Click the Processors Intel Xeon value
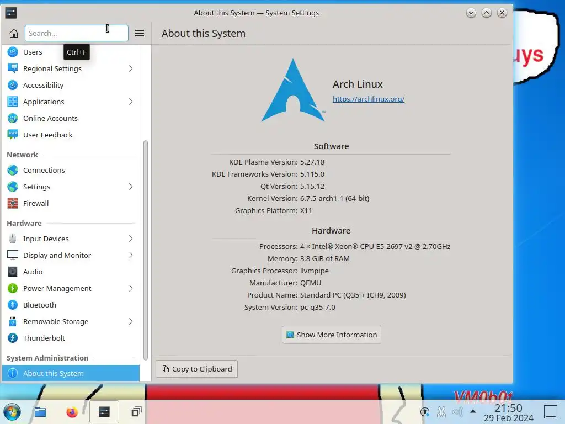Viewport: 565px width, 424px height. (x=375, y=247)
